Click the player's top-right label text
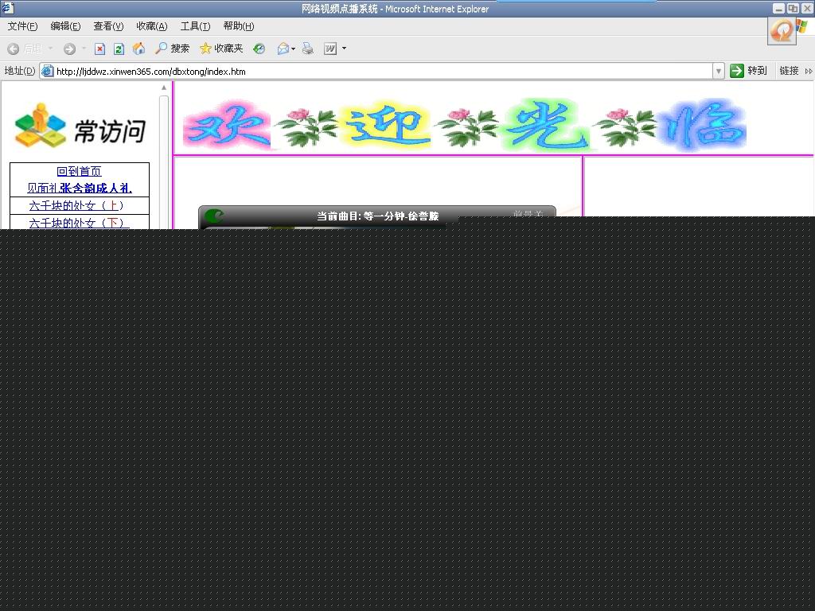This screenshot has width=815, height=611. click(x=528, y=213)
